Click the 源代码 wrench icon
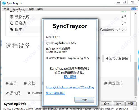139x110 pixels. click(7, 93)
